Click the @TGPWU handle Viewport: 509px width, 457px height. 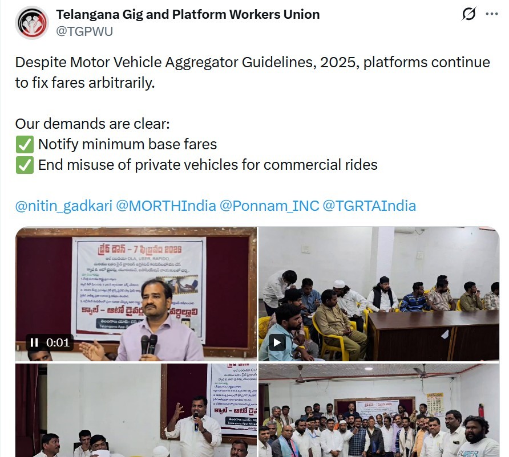point(84,31)
